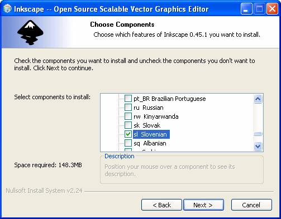The width and height of the screenshot is (281, 219).
Task: Uncheck the sl Slovenian checkbox
Action: [128, 134]
